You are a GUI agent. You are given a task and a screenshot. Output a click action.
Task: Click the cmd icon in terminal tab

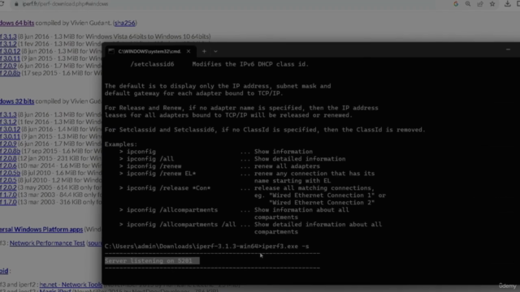point(111,51)
